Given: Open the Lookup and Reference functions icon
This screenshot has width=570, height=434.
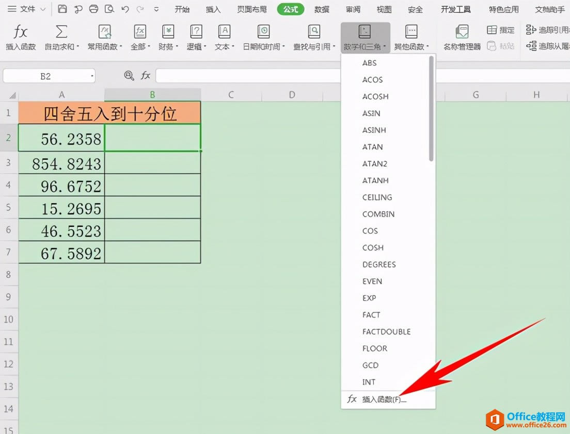Looking at the screenshot, I should tap(314, 32).
